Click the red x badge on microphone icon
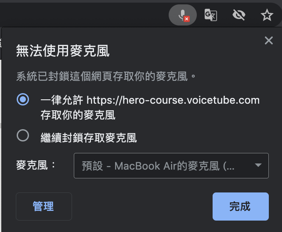282x232 pixels. (187, 19)
